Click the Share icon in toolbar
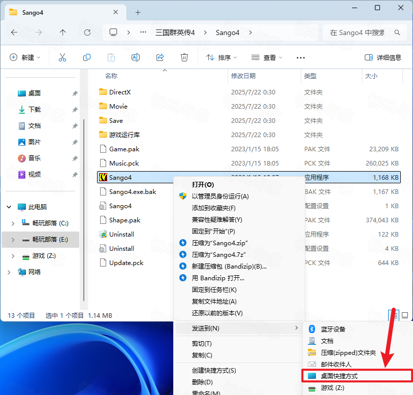 click(160, 57)
